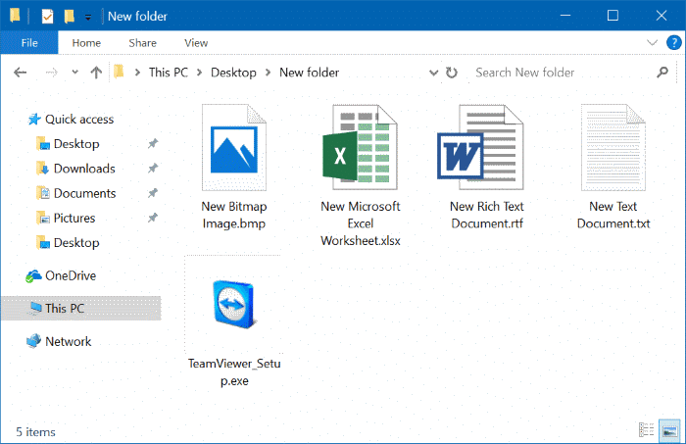Expand the chevron after This PC breadcrumb
Image resolution: width=686 pixels, height=444 pixels.
pos(200,73)
